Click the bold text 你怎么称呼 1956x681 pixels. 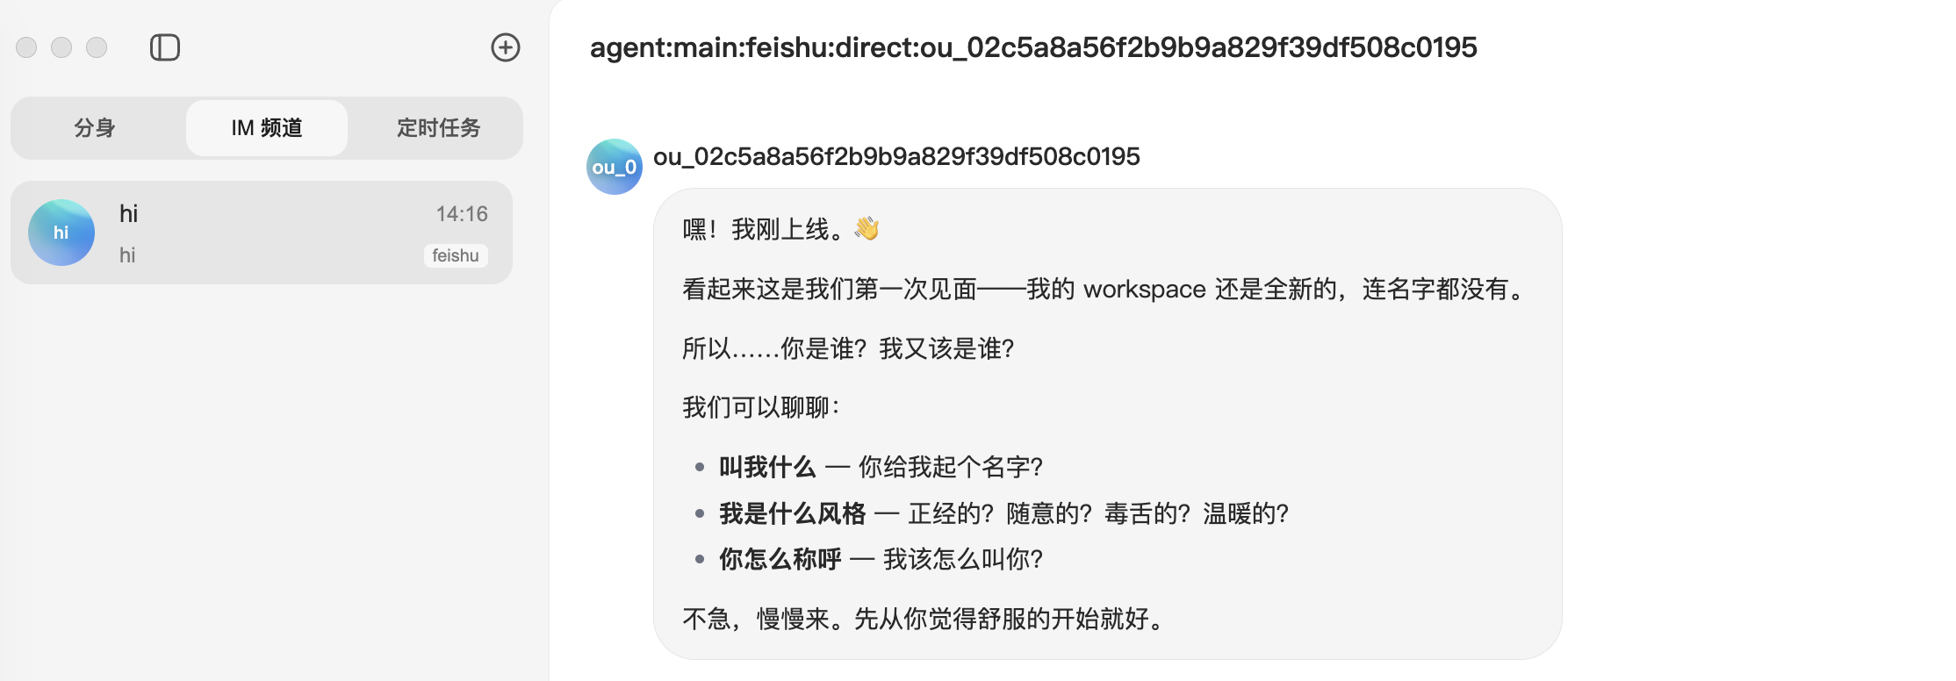coord(780,559)
